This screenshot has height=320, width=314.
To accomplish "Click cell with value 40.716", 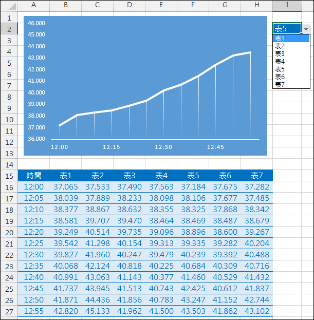I will tap(256, 266).
